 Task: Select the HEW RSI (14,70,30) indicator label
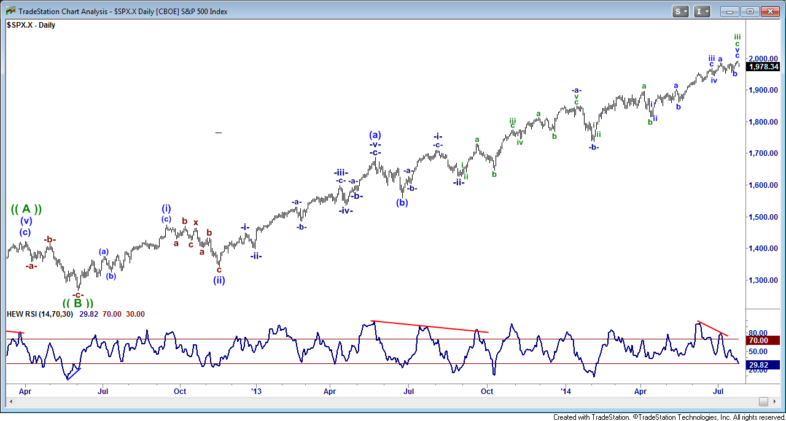(40, 314)
